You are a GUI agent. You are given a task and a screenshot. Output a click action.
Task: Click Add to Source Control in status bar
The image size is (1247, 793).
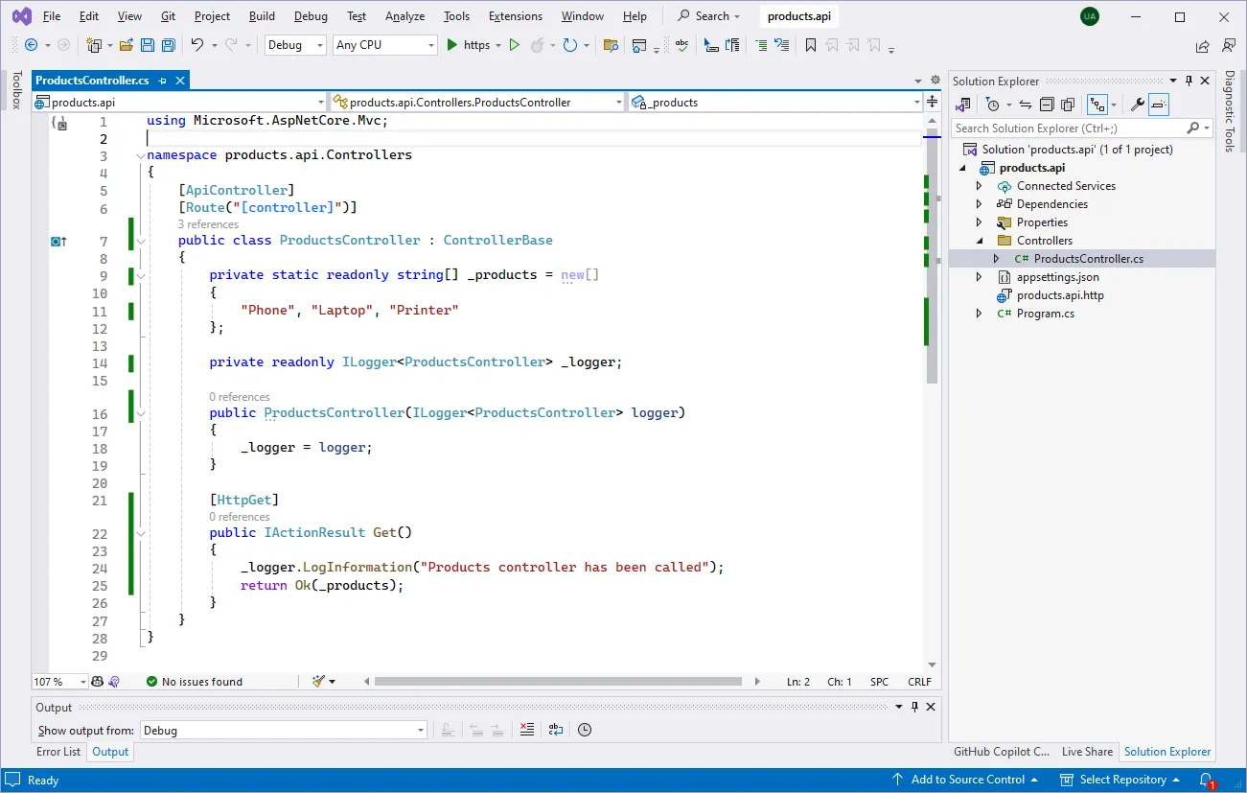pyautogui.click(x=967, y=780)
